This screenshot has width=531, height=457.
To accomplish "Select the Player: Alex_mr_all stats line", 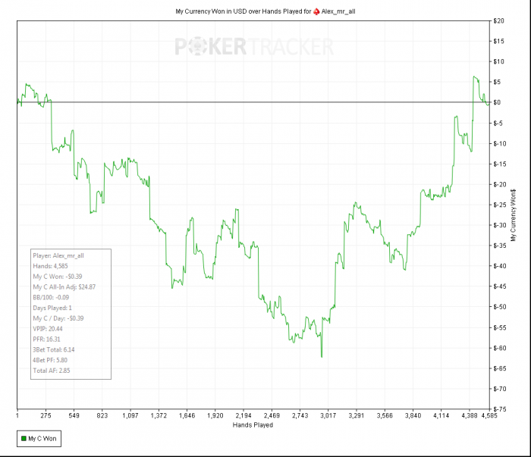I will click(58, 255).
